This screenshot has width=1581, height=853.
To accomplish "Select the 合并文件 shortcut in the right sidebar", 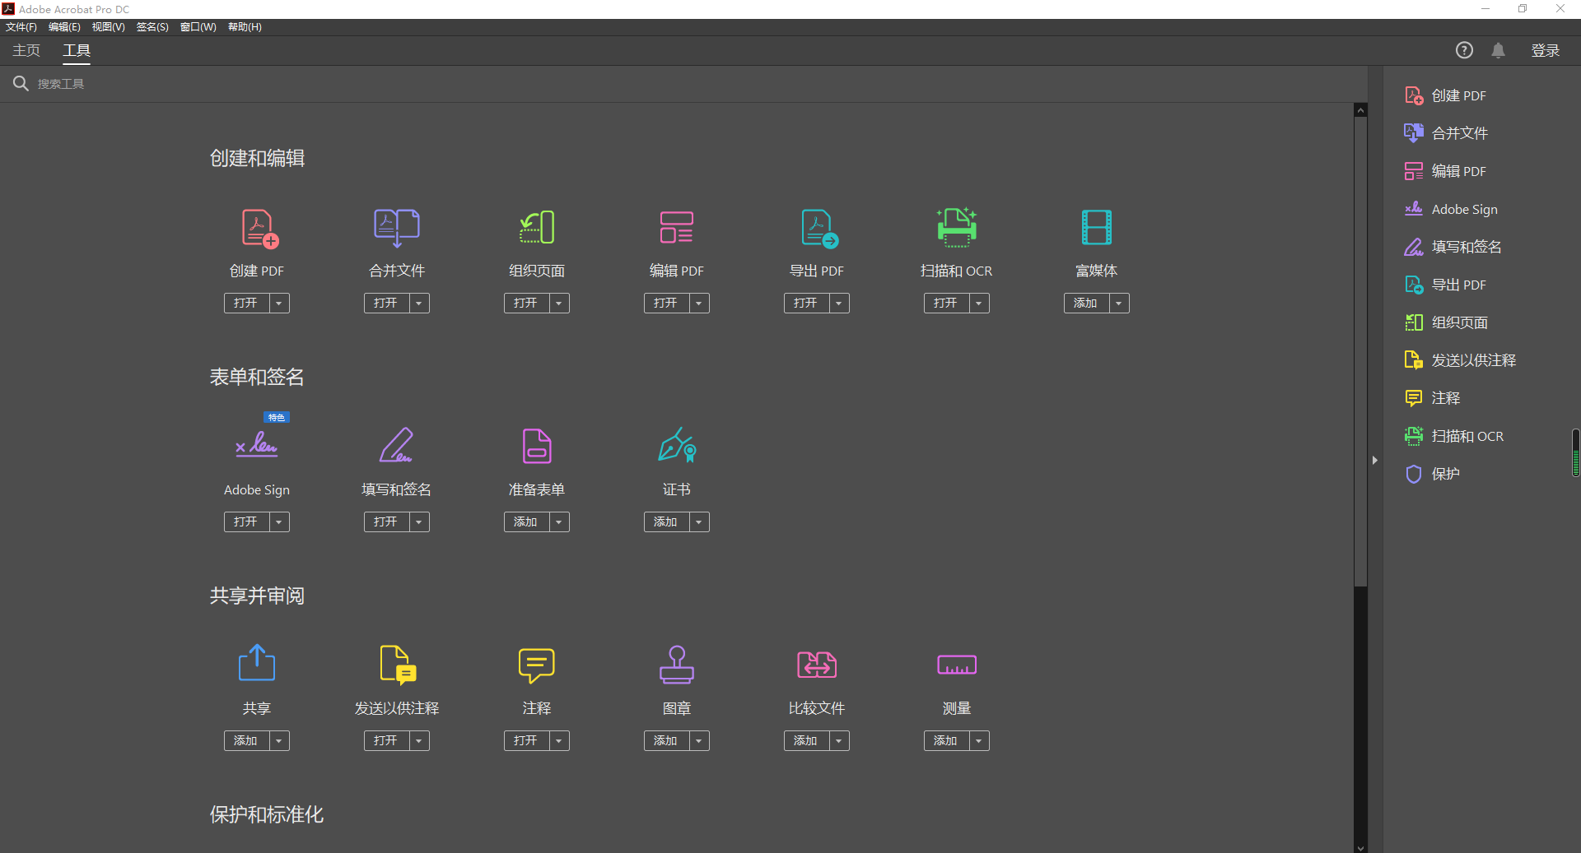I will point(1446,133).
